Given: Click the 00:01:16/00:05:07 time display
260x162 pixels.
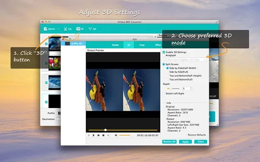Looking at the screenshot, I should 148,135.
